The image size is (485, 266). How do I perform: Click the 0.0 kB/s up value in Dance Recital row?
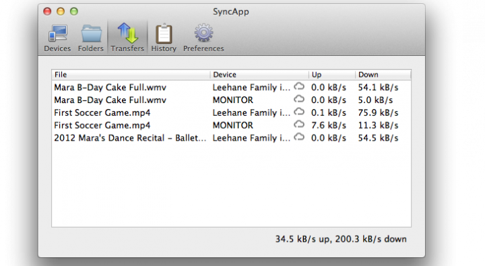point(329,138)
